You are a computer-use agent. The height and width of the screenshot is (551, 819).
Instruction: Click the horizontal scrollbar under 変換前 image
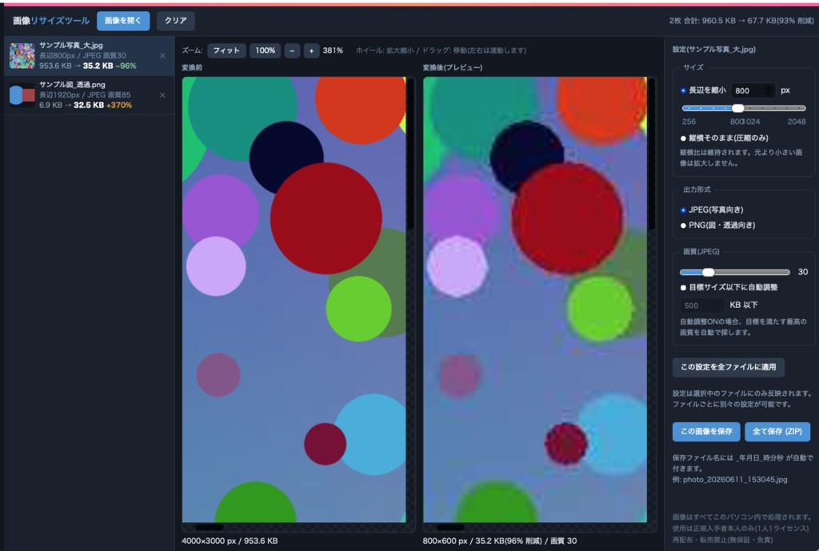click(209, 528)
